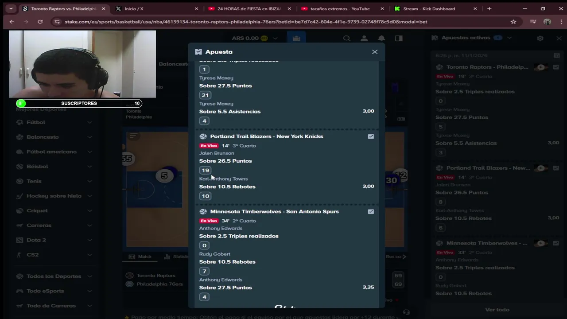Bookmark this page with the star
This screenshot has width=567, height=319.
[513, 22]
